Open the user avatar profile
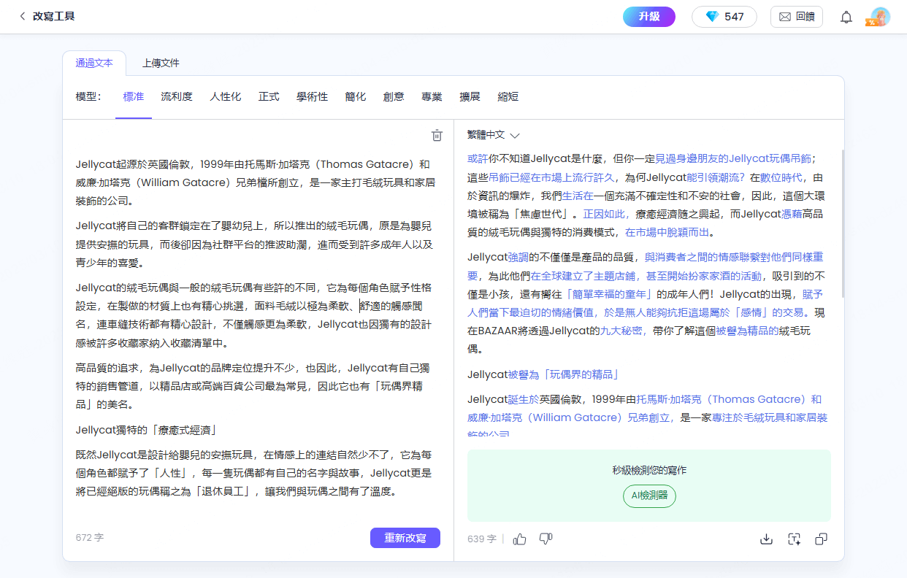The image size is (907, 578). click(x=880, y=17)
